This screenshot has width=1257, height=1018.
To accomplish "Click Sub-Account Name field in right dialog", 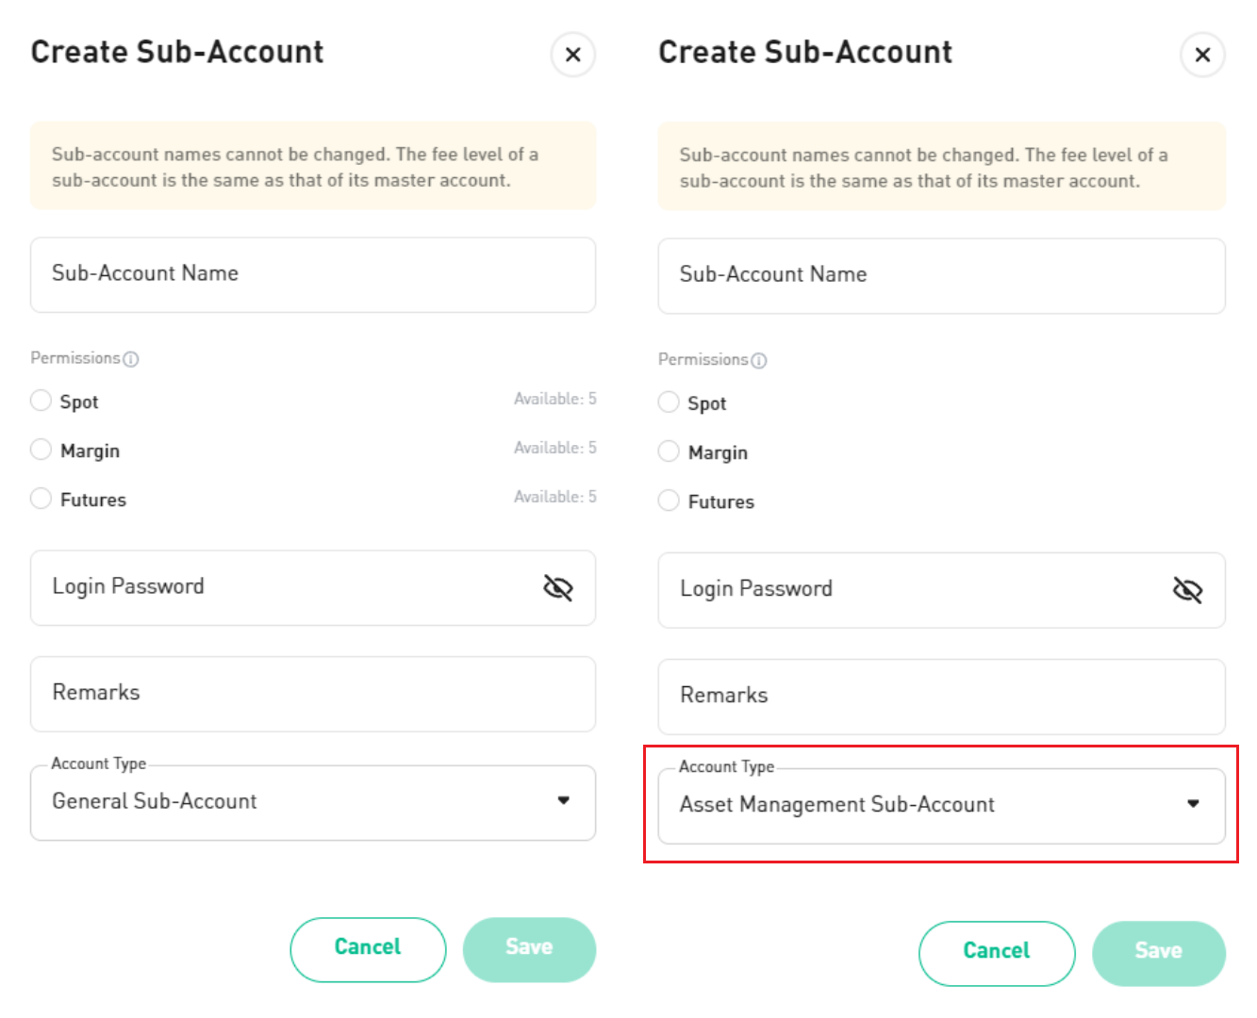I will 941,275.
